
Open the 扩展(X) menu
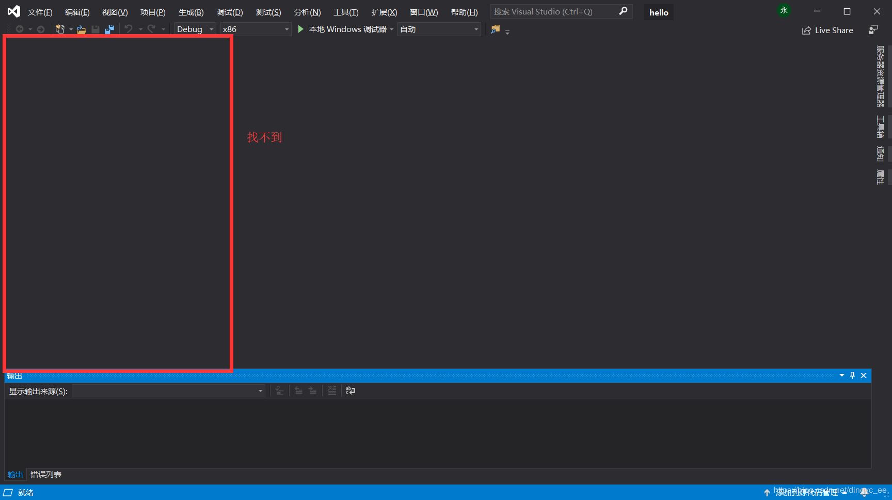384,12
